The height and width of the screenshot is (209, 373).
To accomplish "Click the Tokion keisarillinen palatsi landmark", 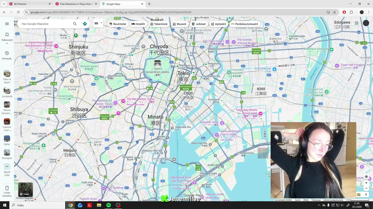I will tap(157, 63).
